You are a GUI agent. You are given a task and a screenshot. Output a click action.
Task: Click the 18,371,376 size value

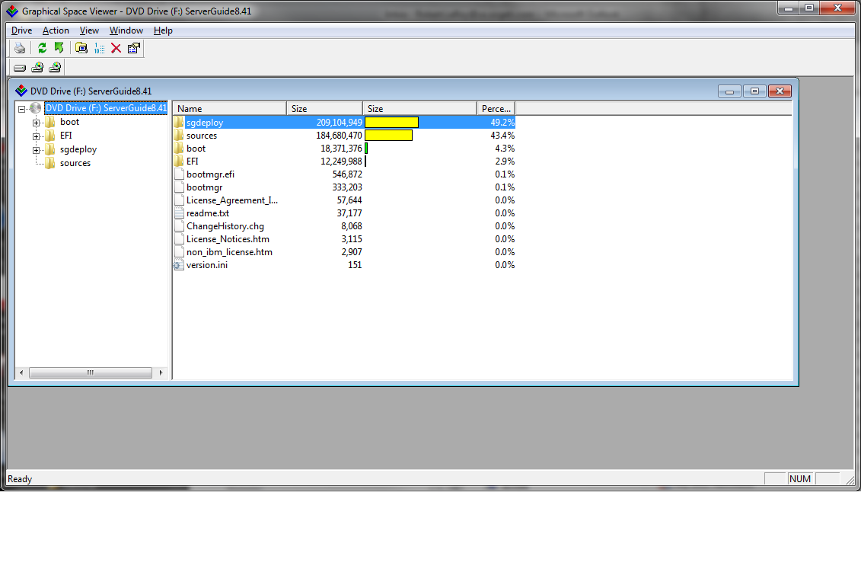tap(341, 149)
